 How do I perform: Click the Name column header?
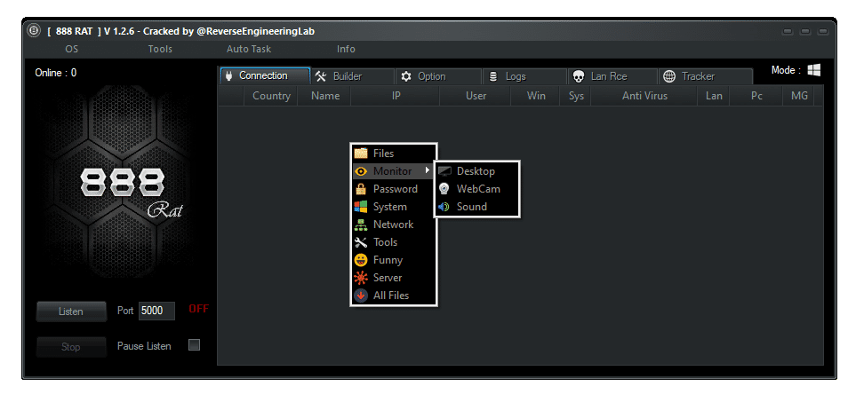pos(325,96)
